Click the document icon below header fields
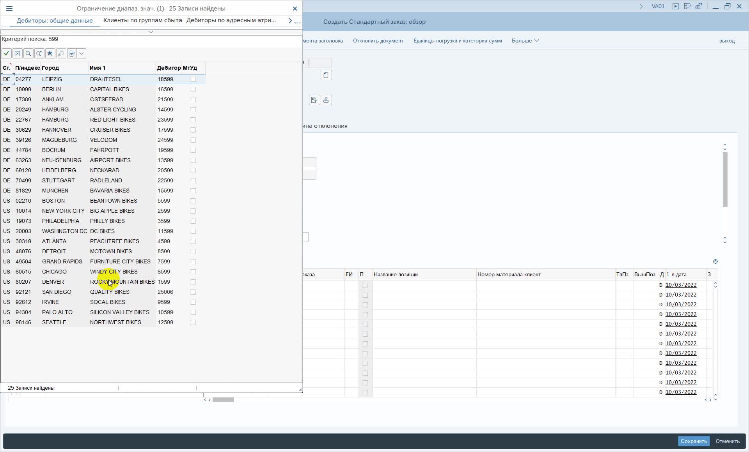749x452 pixels. (326, 75)
